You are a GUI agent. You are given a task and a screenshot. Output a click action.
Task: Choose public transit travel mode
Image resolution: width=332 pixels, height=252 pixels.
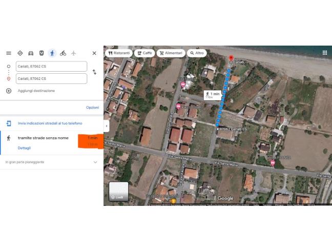[42, 53]
